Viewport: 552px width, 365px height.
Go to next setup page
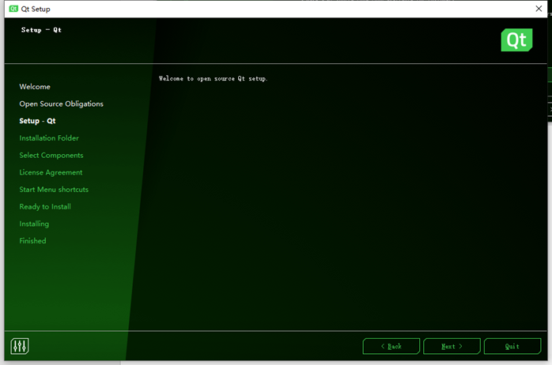point(452,346)
